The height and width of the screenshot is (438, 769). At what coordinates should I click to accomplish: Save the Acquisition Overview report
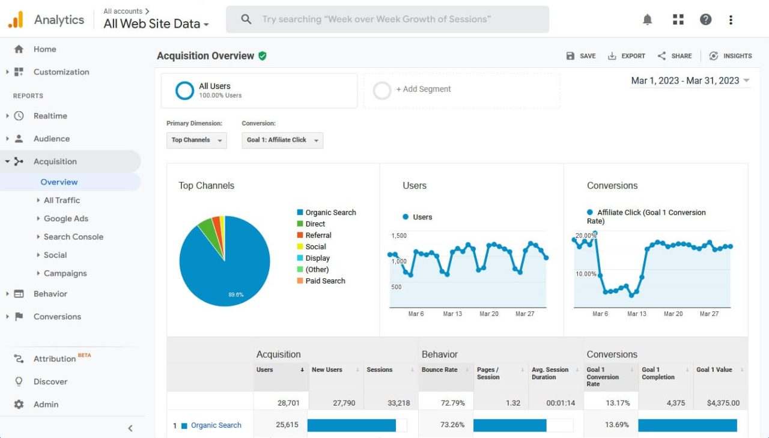580,55
